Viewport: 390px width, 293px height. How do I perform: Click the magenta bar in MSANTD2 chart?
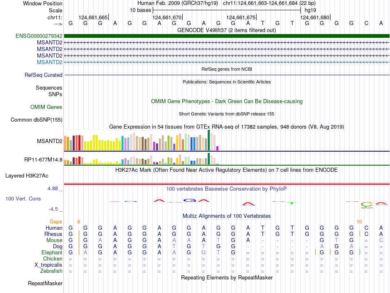[x=218, y=148]
